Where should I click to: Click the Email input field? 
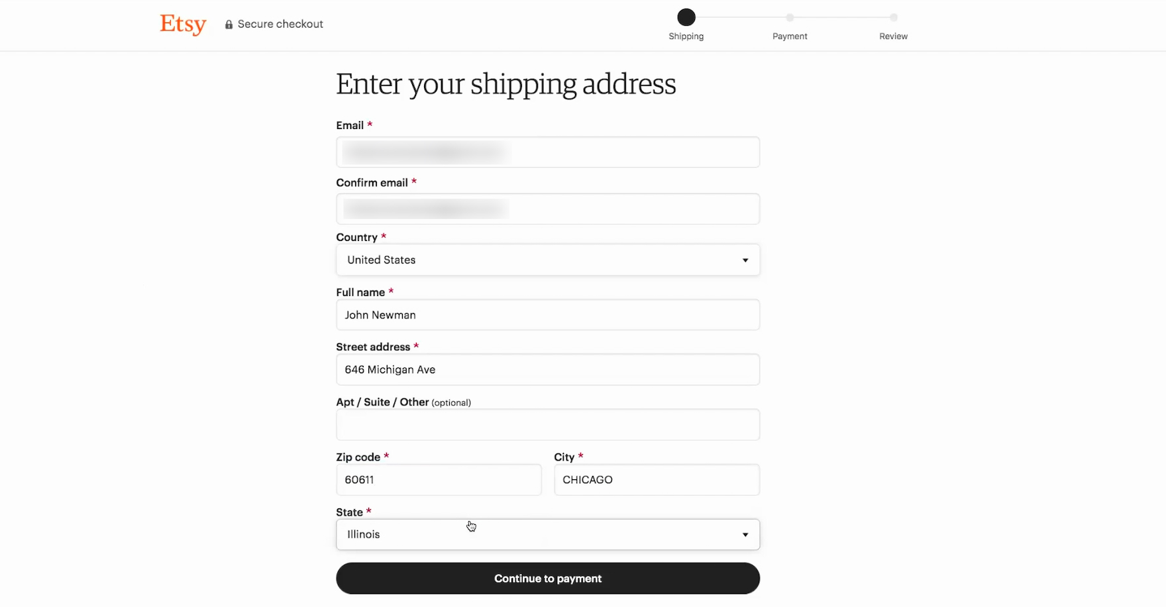[x=547, y=152]
